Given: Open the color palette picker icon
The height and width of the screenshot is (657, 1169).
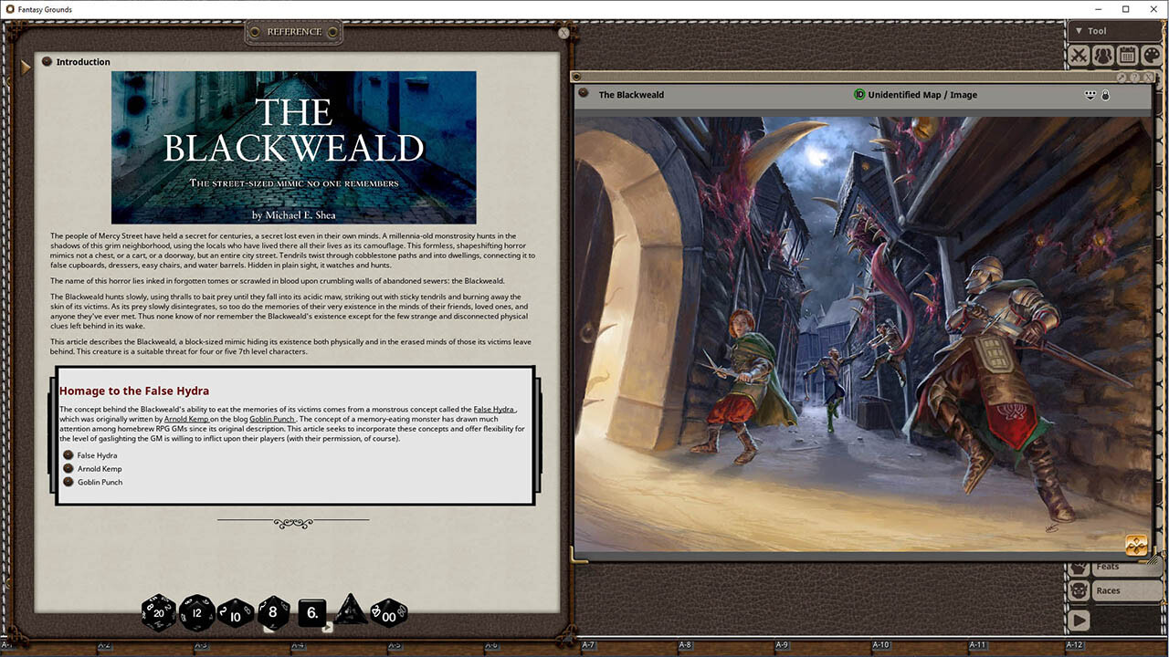Looking at the screenshot, I should click(1151, 55).
